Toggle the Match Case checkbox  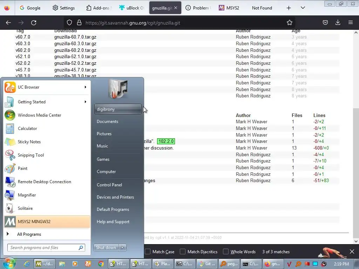point(148,251)
